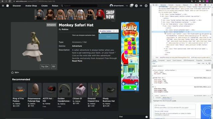
Task: Open the drawer three-dot menu beside Console
Action: click(153, 98)
